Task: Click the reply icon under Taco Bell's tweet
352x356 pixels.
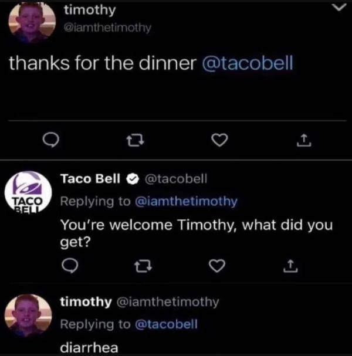Action: click(x=67, y=267)
